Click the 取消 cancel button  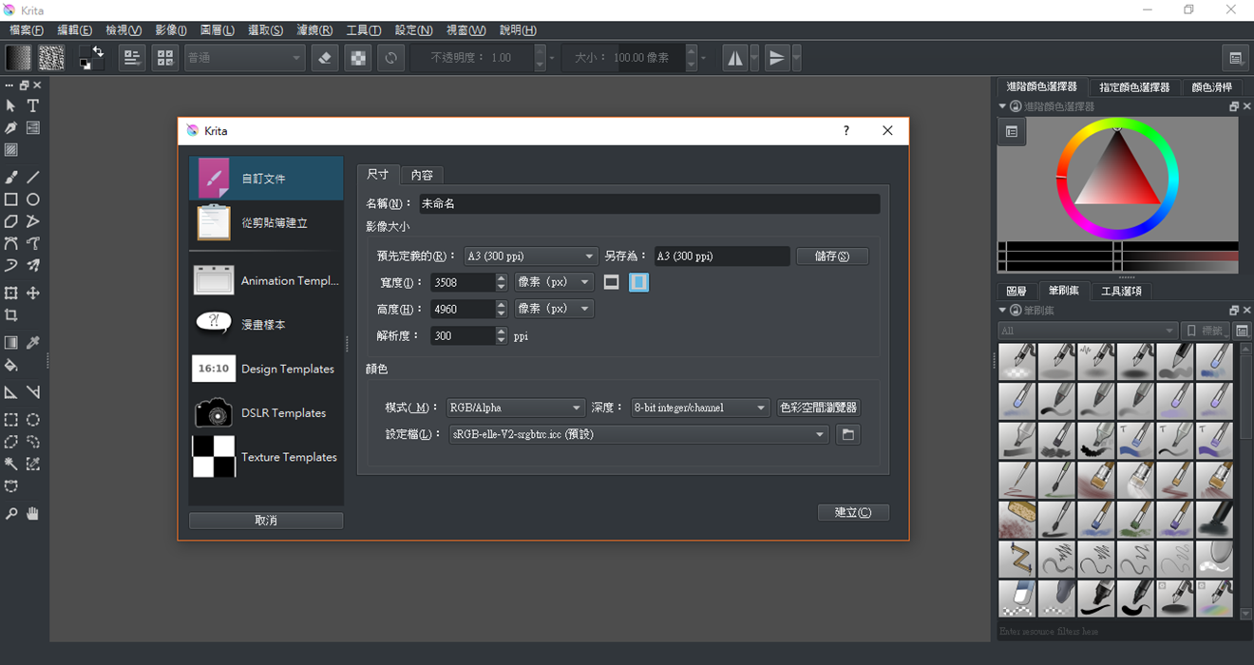(266, 521)
